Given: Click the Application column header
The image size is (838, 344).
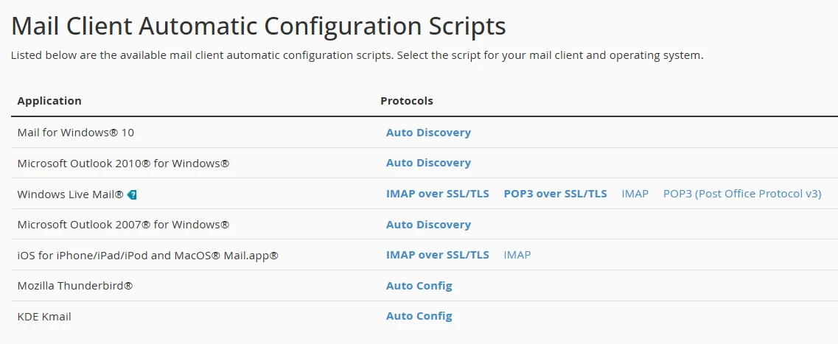Looking at the screenshot, I should (49, 101).
